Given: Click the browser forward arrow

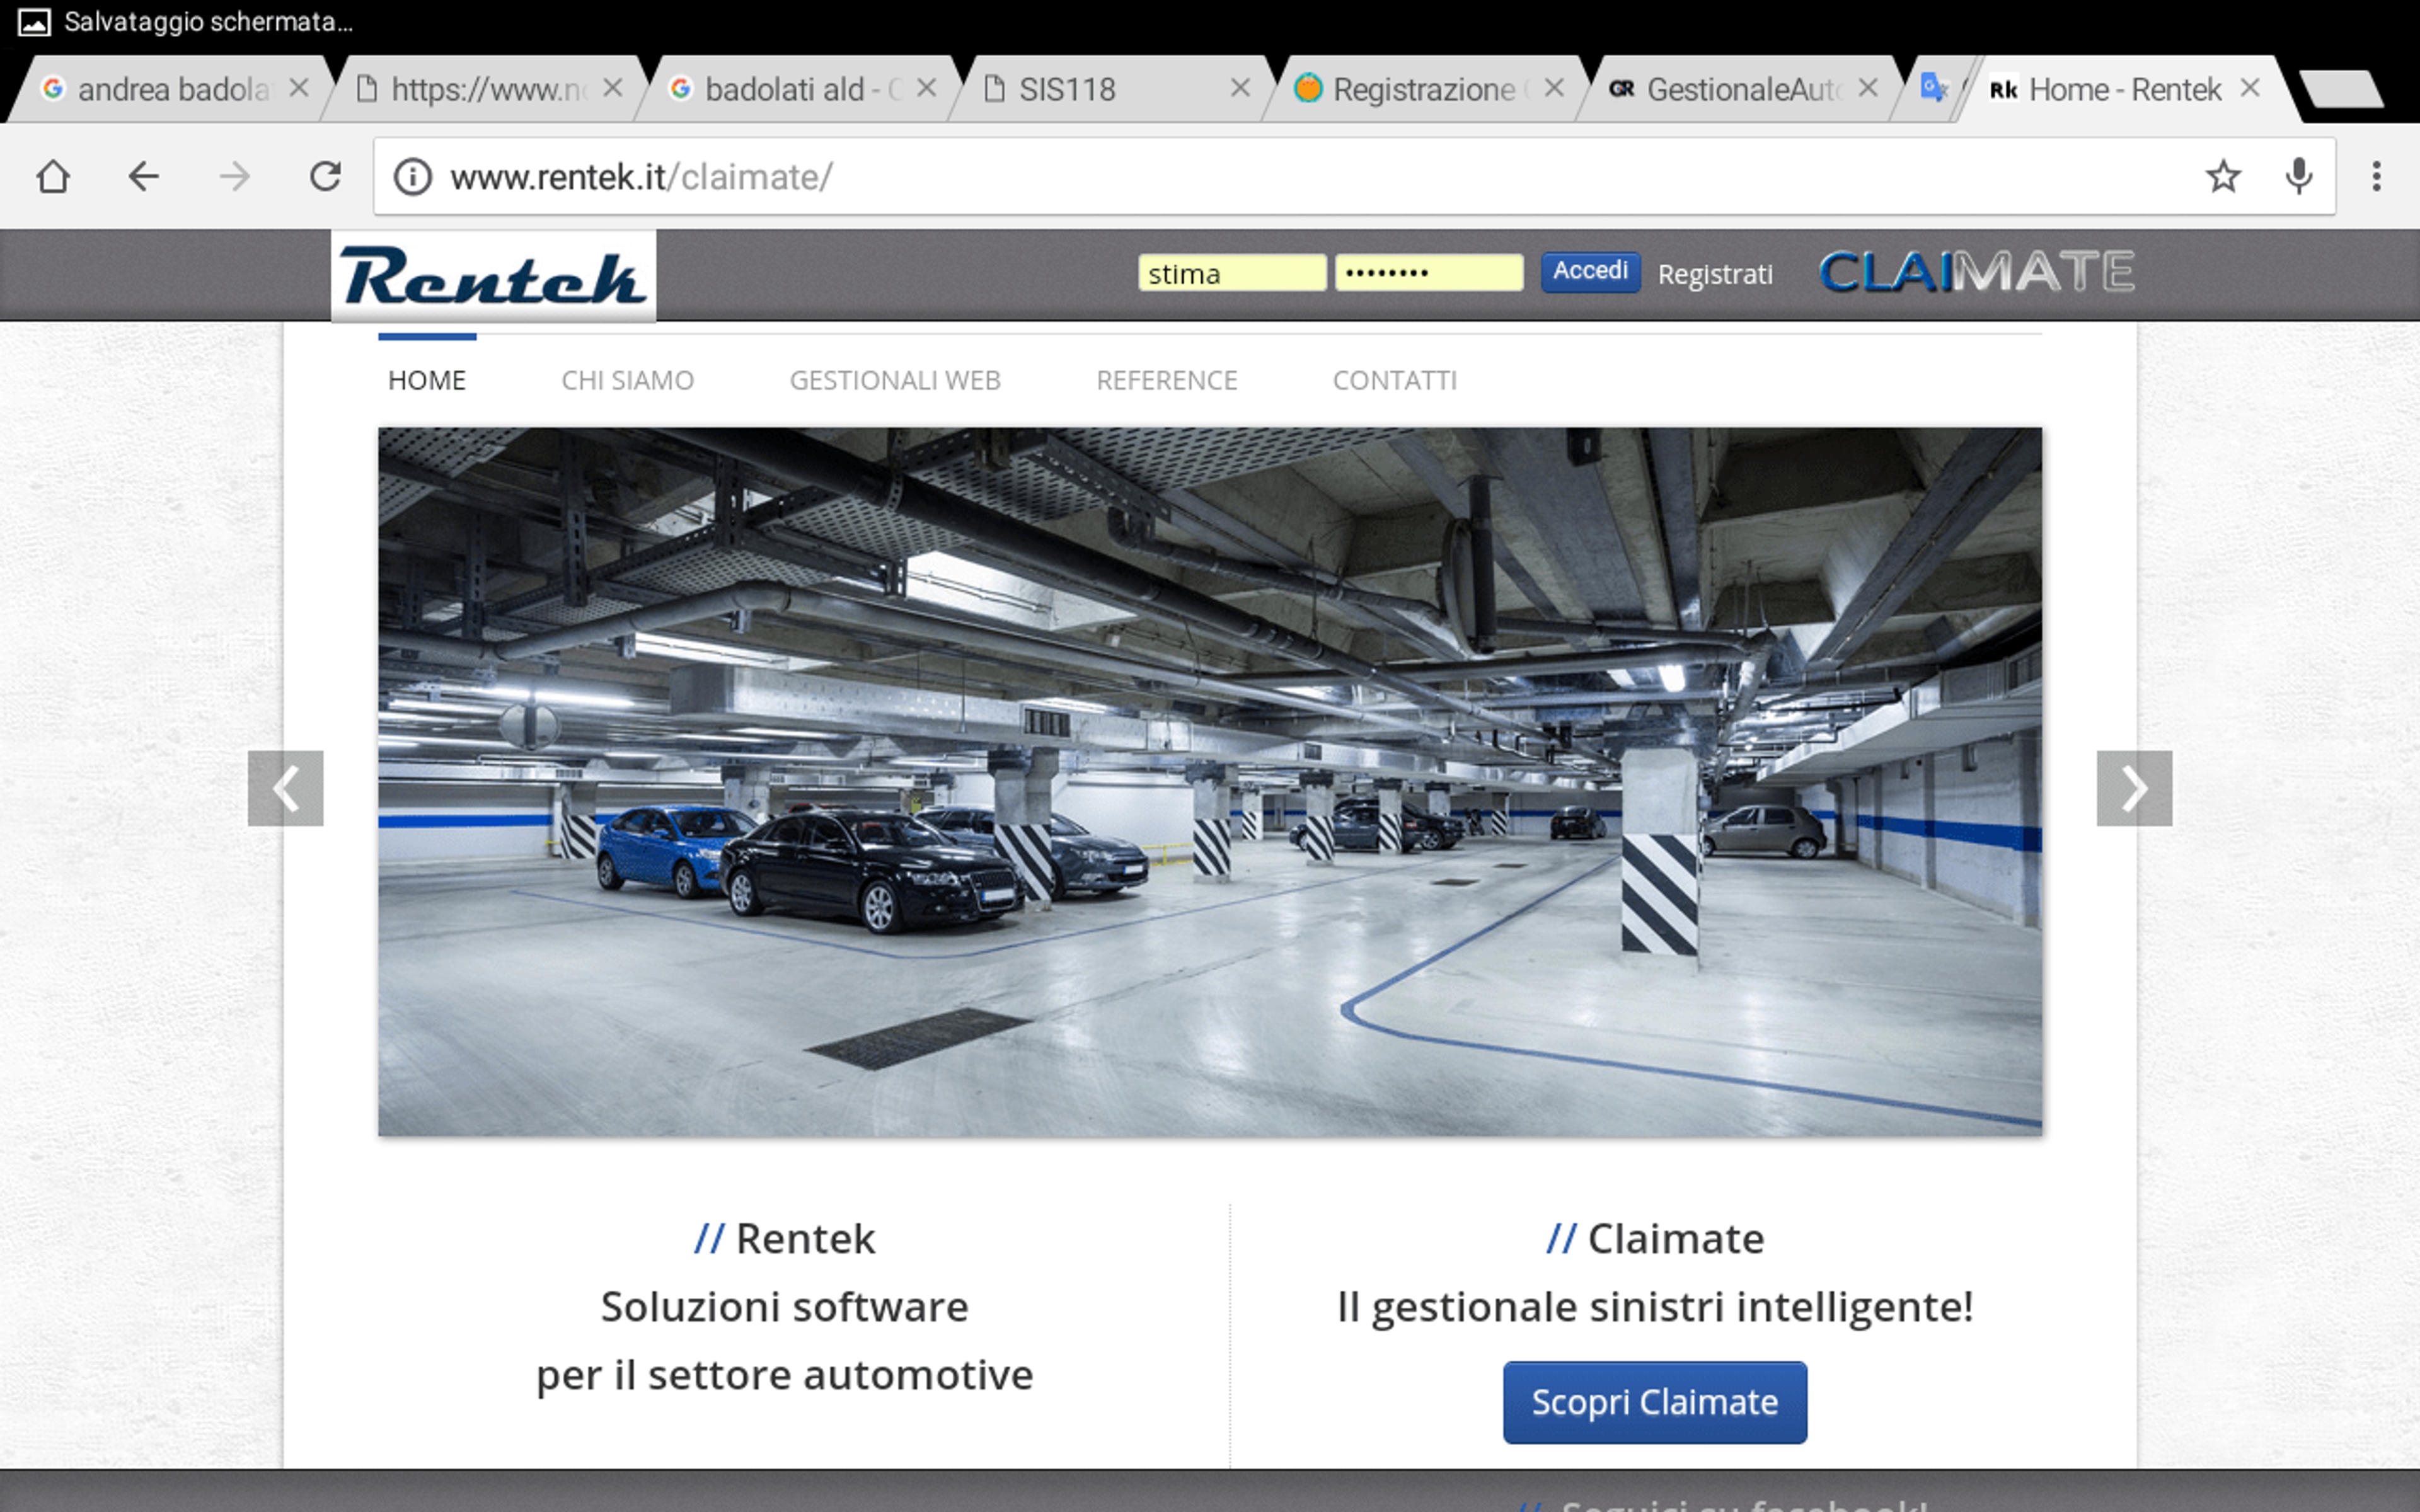Looking at the screenshot, I should pos(235,177).
